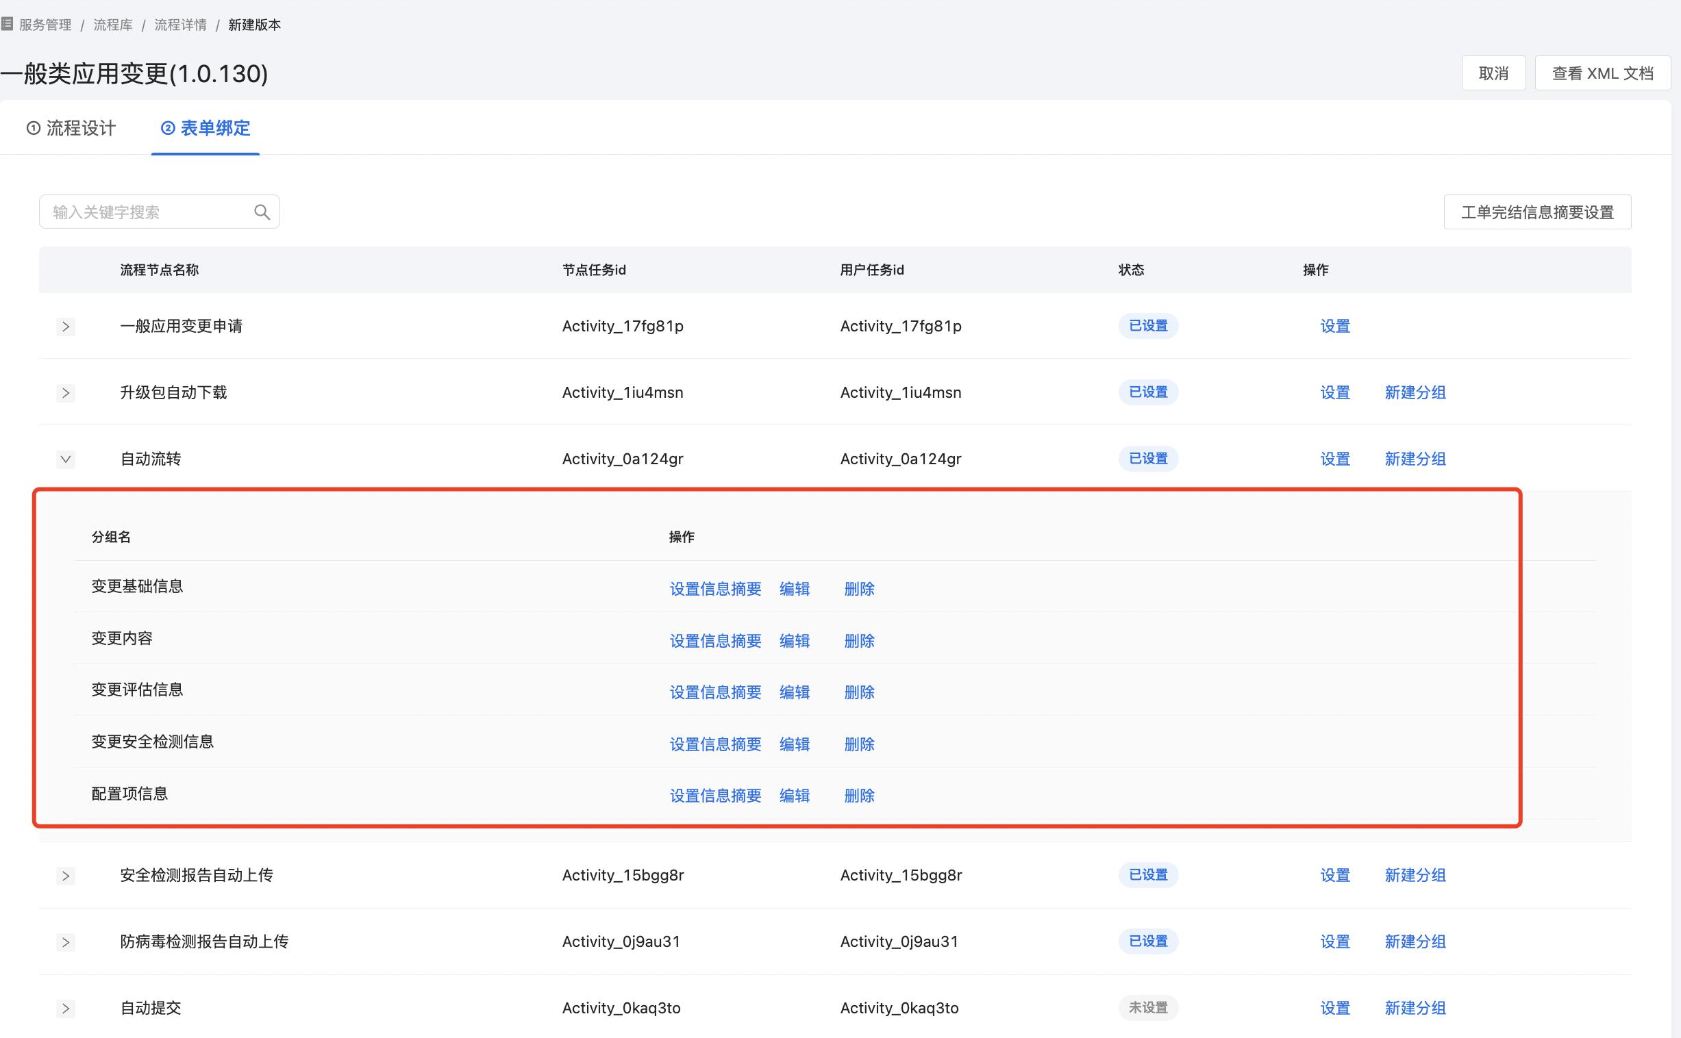Collapse the 自动流转 row
The height and width of the screenshot is (1038, 1681).
pyautogui.click(x=66, y=459)
